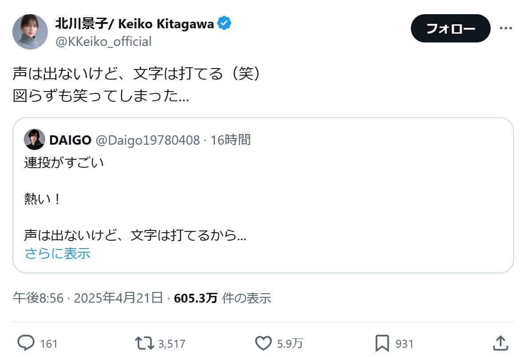
Task: Open the share icon menu
Action: 500,342
